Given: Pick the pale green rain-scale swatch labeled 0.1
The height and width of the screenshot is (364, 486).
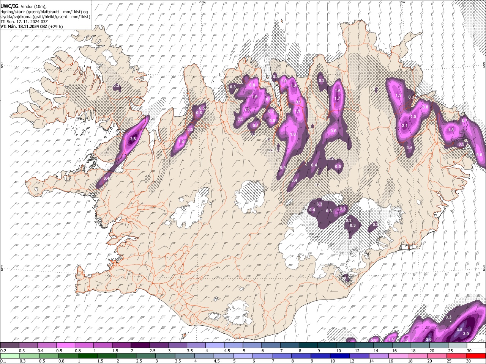Looking at the screenshot, I should tap(10, 356).
